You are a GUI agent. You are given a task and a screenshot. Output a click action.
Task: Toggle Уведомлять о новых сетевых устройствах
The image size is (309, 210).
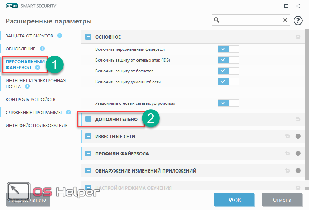coord(228,103)
